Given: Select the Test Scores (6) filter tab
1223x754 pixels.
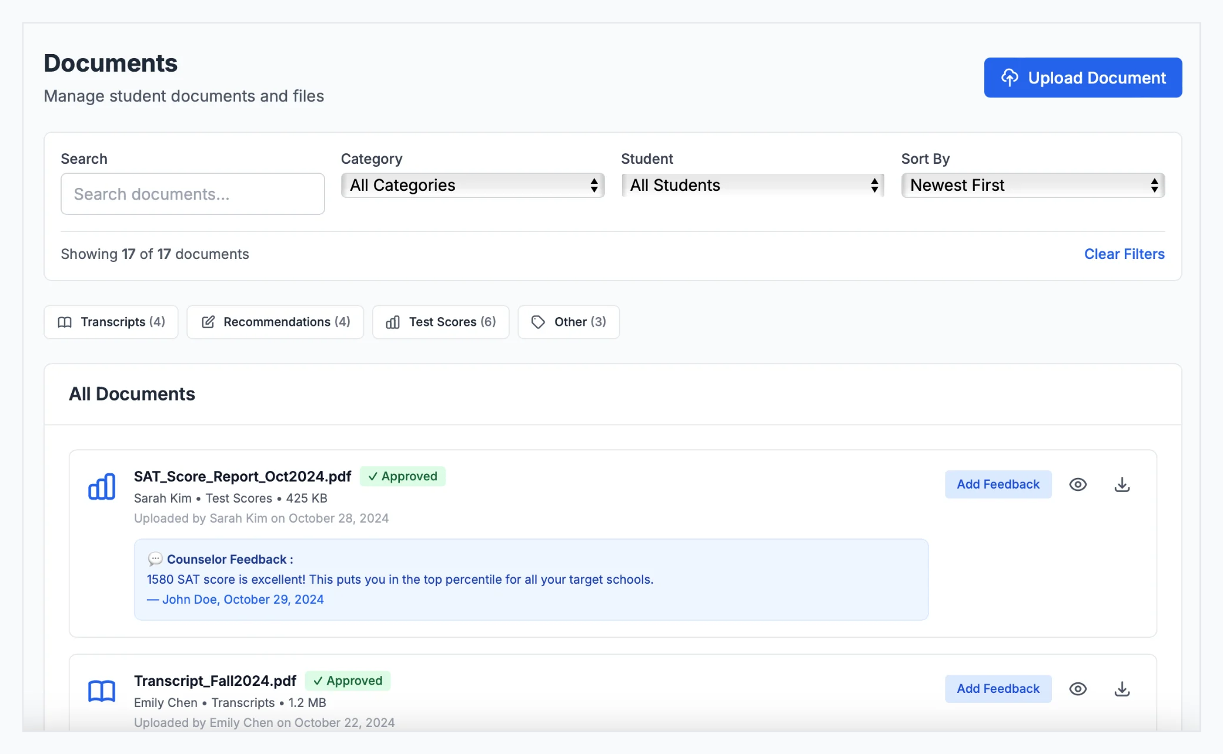Looking at the screenshot, I should click(440, 322).
